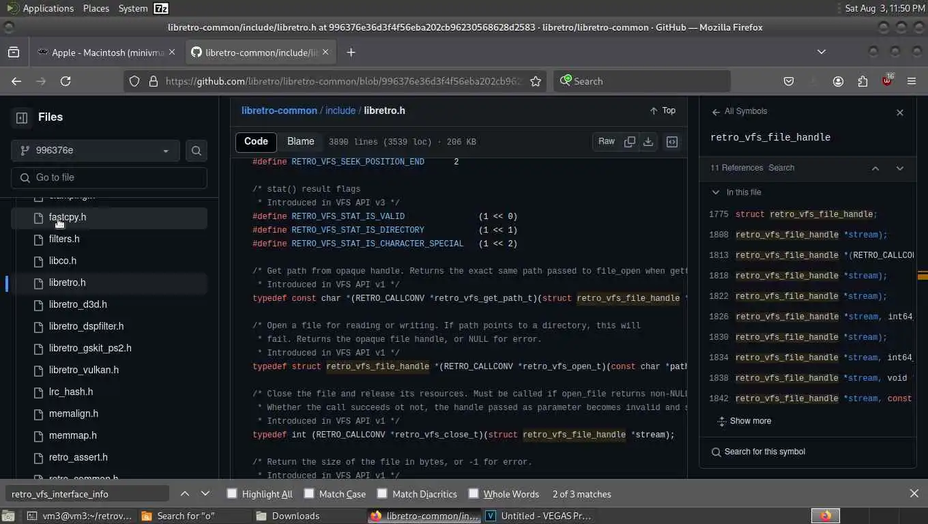Open the Firefox account icon

(x=838, y=81)
